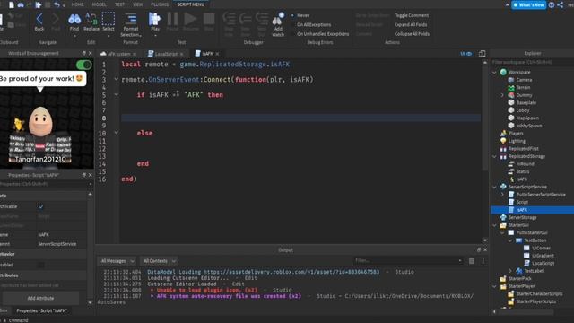574x323 pixels.
Task: Fold the else block at line 10
Action: pyautogui.click(x=116, y=133)
